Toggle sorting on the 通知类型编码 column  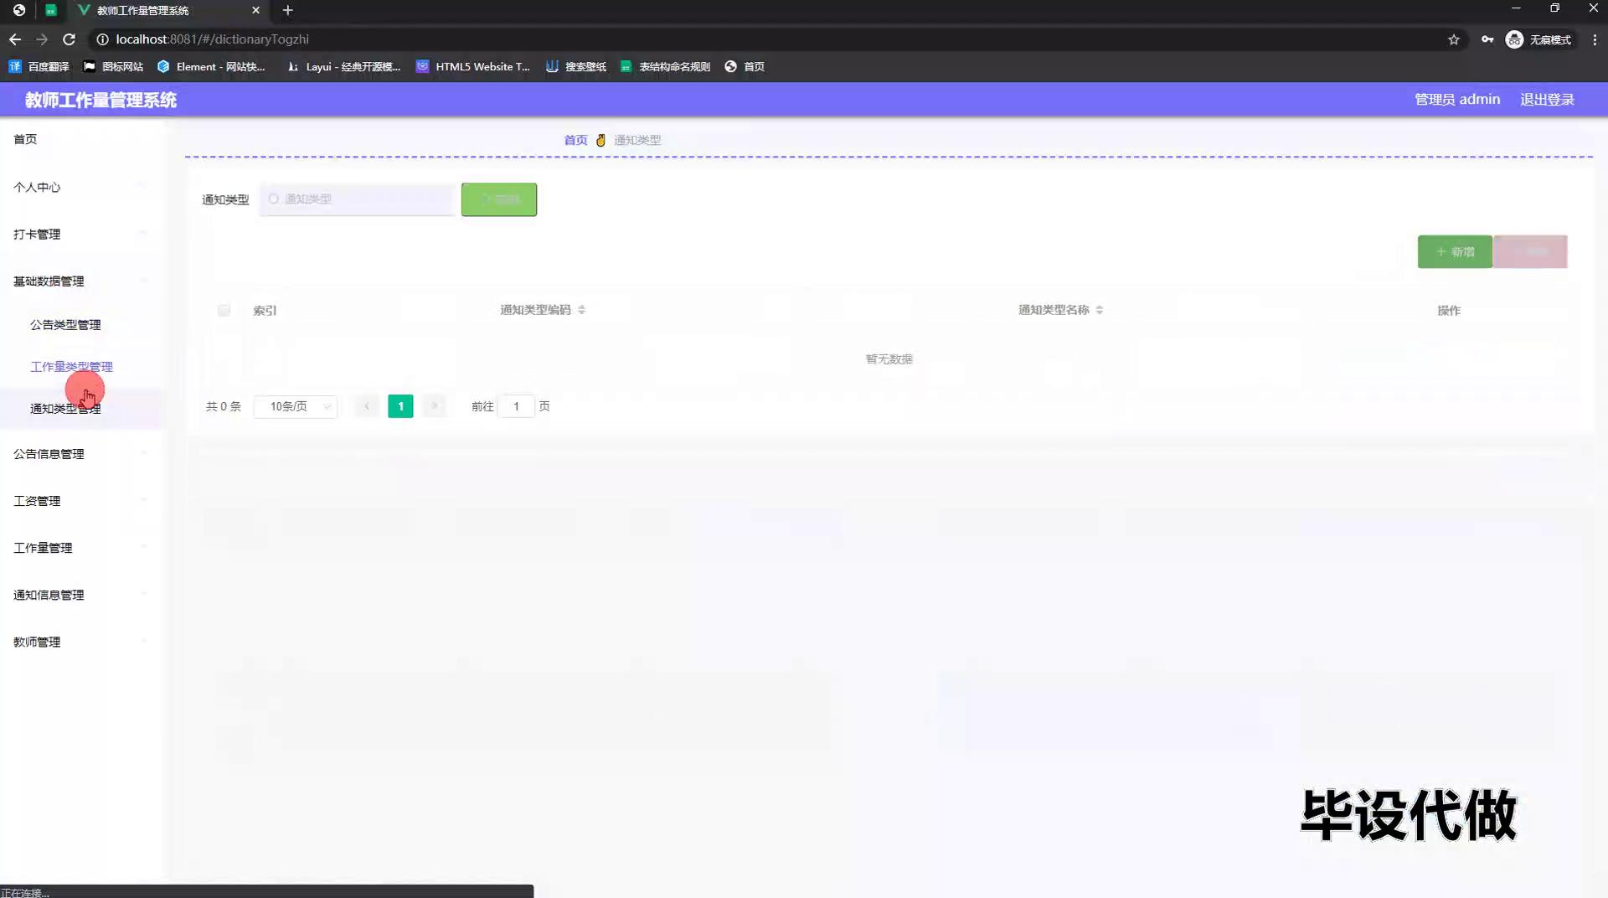tap(583, 309)
